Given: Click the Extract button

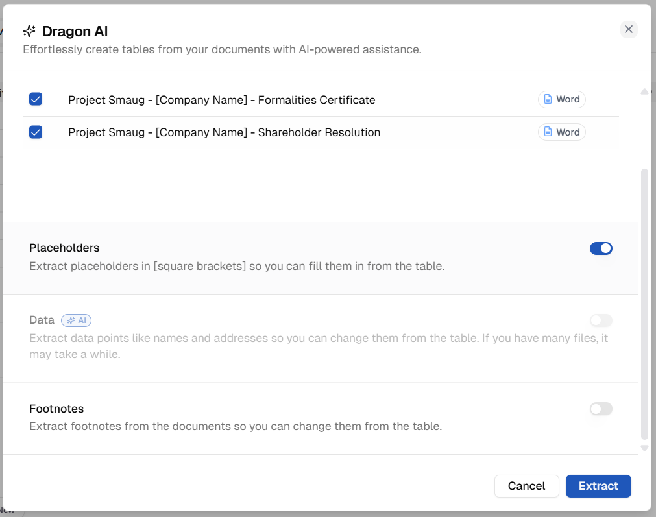Looking at the screenshot, I should tap(598, 486).
